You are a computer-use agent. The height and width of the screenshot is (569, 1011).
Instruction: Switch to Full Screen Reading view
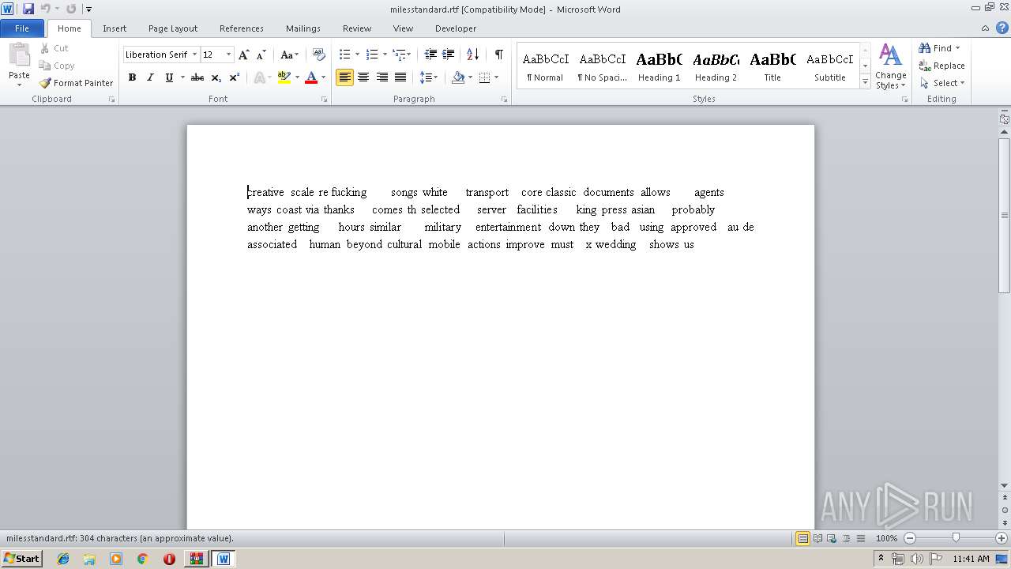tap(817, 538)
